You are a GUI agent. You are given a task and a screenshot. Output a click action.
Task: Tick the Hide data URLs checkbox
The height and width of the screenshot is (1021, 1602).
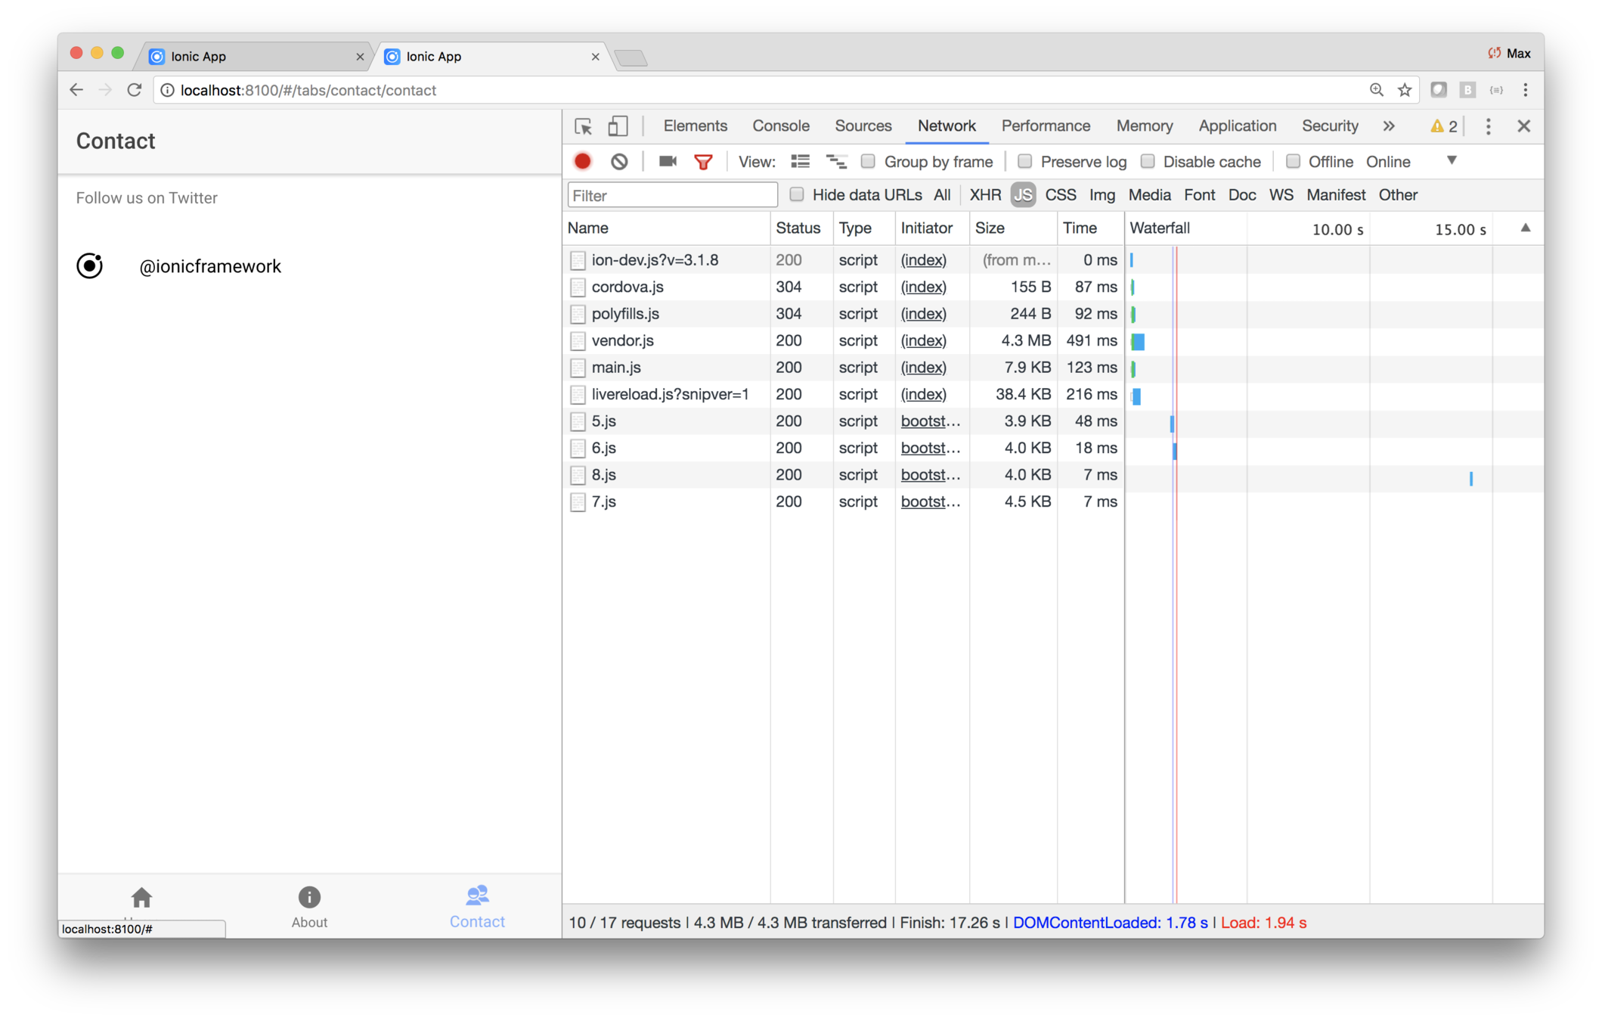click(x=796, y=195)
